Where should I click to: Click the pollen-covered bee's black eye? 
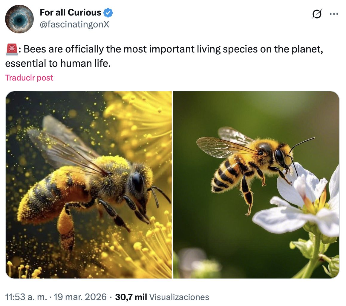coord(137,182)
